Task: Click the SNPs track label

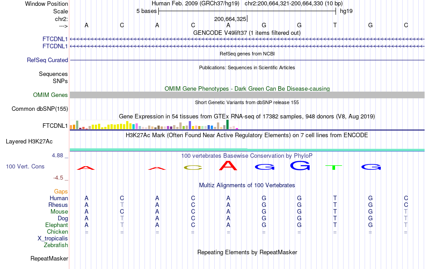Action: click(x=60, y=81)
